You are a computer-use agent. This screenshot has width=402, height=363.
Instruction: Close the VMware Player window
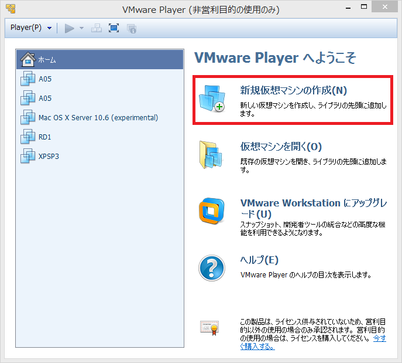(385, 7)
